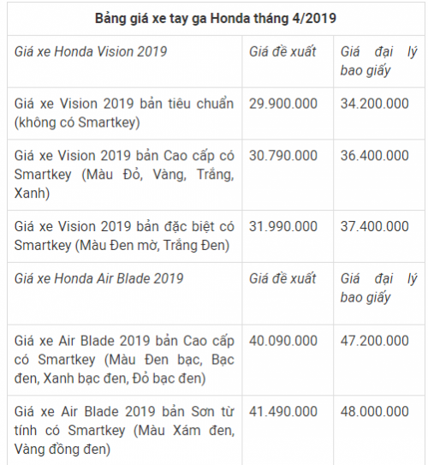The width and height of the screenshot is (428, 465).
Task: Select the Vision 2019 bản tiêu chuẩn row label
Action: pyautogui.click(x=124, y=113)
